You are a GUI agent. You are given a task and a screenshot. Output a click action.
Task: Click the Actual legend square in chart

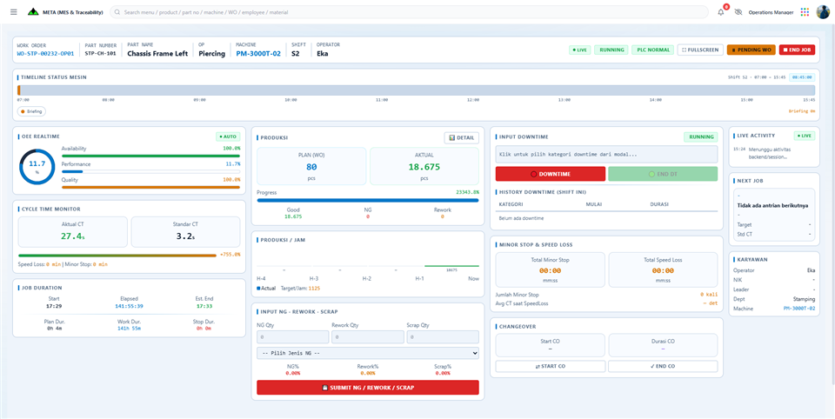pos(259,288)
